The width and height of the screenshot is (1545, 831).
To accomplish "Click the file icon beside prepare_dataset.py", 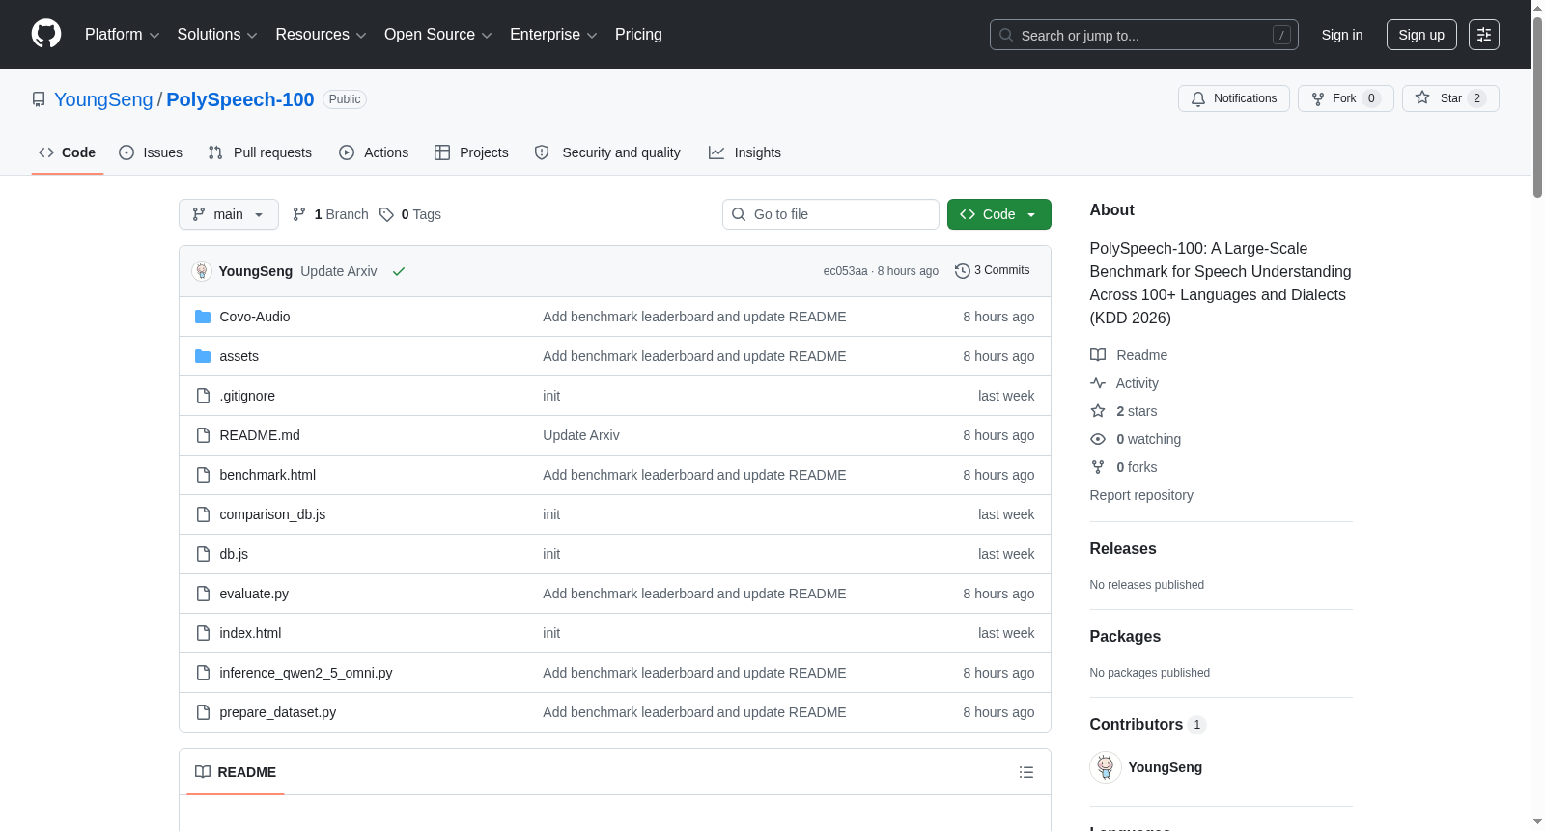I will [203, 712].
